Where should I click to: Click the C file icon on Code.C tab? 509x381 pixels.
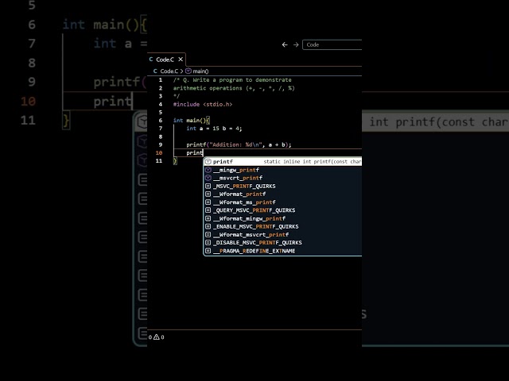point(151,60)
